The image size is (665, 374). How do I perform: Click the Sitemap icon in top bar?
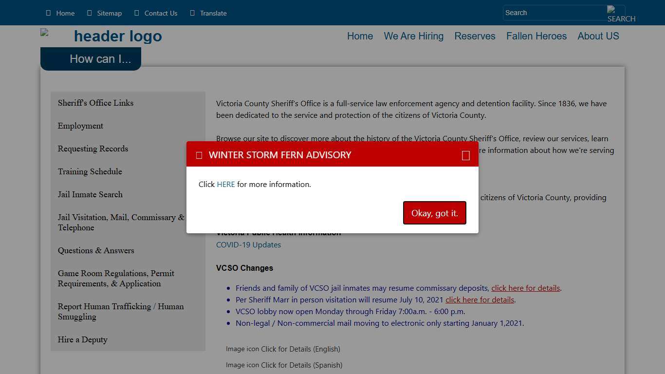89,13
